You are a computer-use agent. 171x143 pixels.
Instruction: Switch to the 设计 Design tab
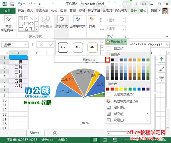click(x=134, y=11)
